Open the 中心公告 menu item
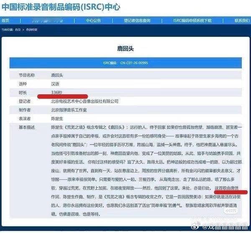Viewport: 251px width, 233px height. point(93,21)
